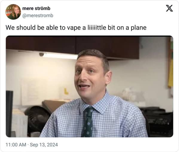Click the word liiiiittle in the tweet
Image resolution: width=179 pixels, height=152 pixels.
[x=97, y=27]
